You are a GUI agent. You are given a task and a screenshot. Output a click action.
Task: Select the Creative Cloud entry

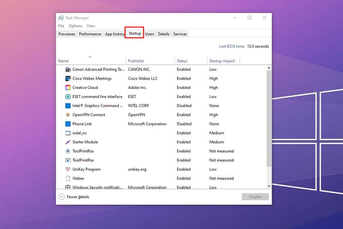[162, 88]
